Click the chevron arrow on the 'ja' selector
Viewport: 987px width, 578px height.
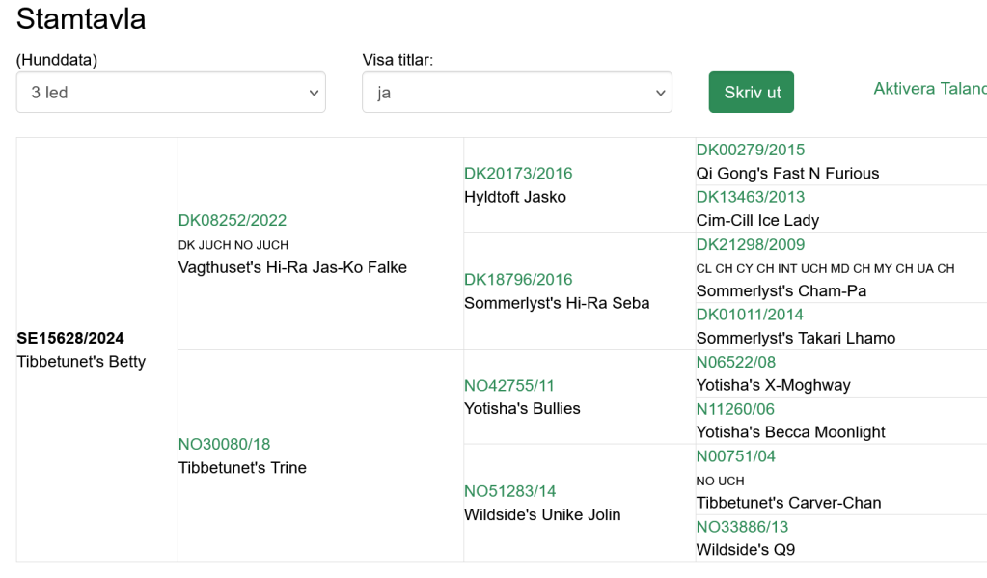(660, 93)
